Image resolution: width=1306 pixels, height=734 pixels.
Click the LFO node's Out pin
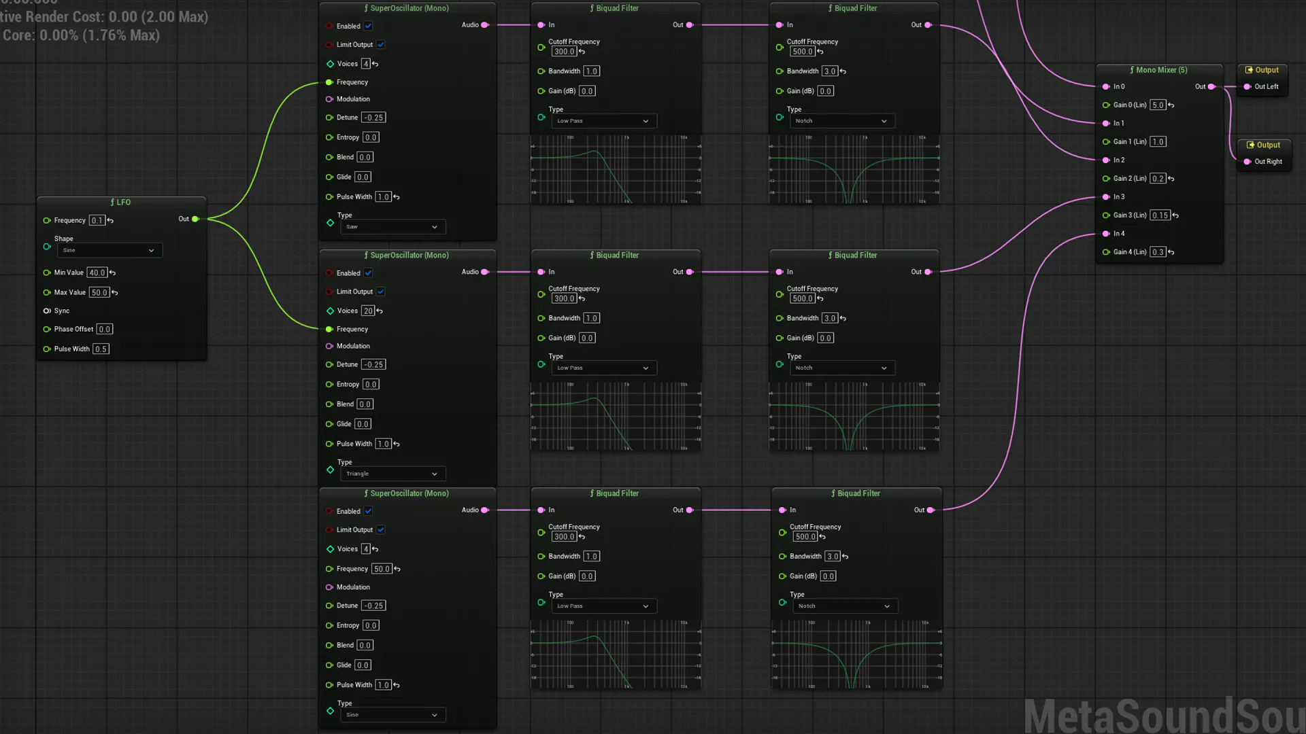click(x=195, y=219)
